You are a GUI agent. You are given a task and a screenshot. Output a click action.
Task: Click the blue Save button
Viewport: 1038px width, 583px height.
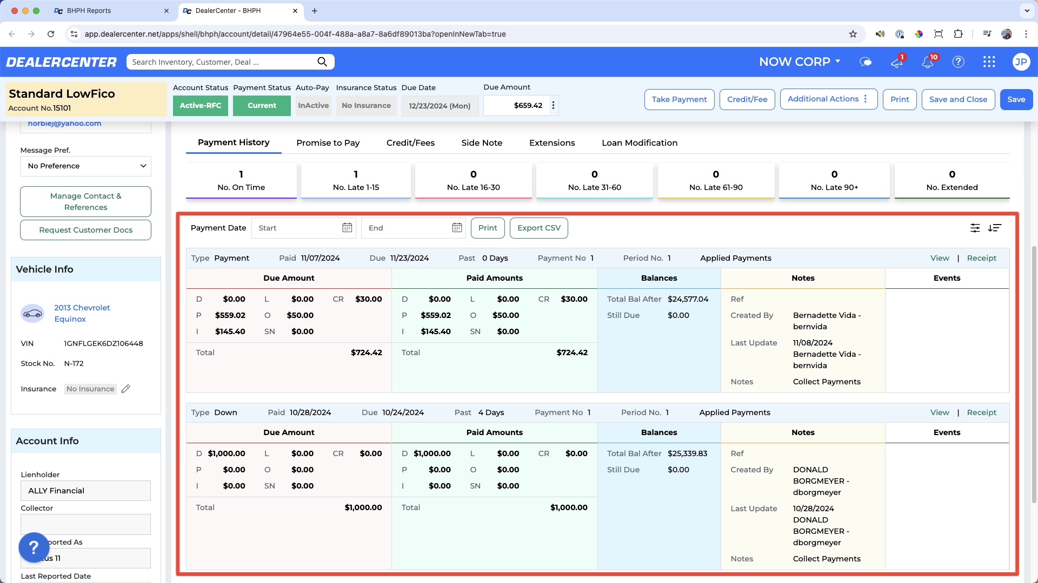pyautogui.click(x=1016, y=99)
